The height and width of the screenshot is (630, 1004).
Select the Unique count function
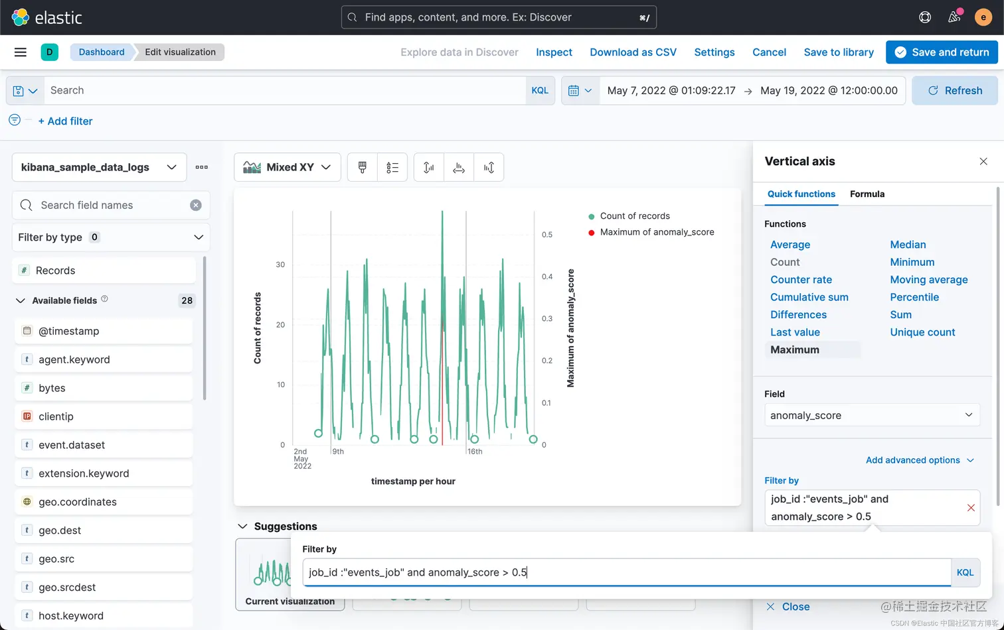922,332
